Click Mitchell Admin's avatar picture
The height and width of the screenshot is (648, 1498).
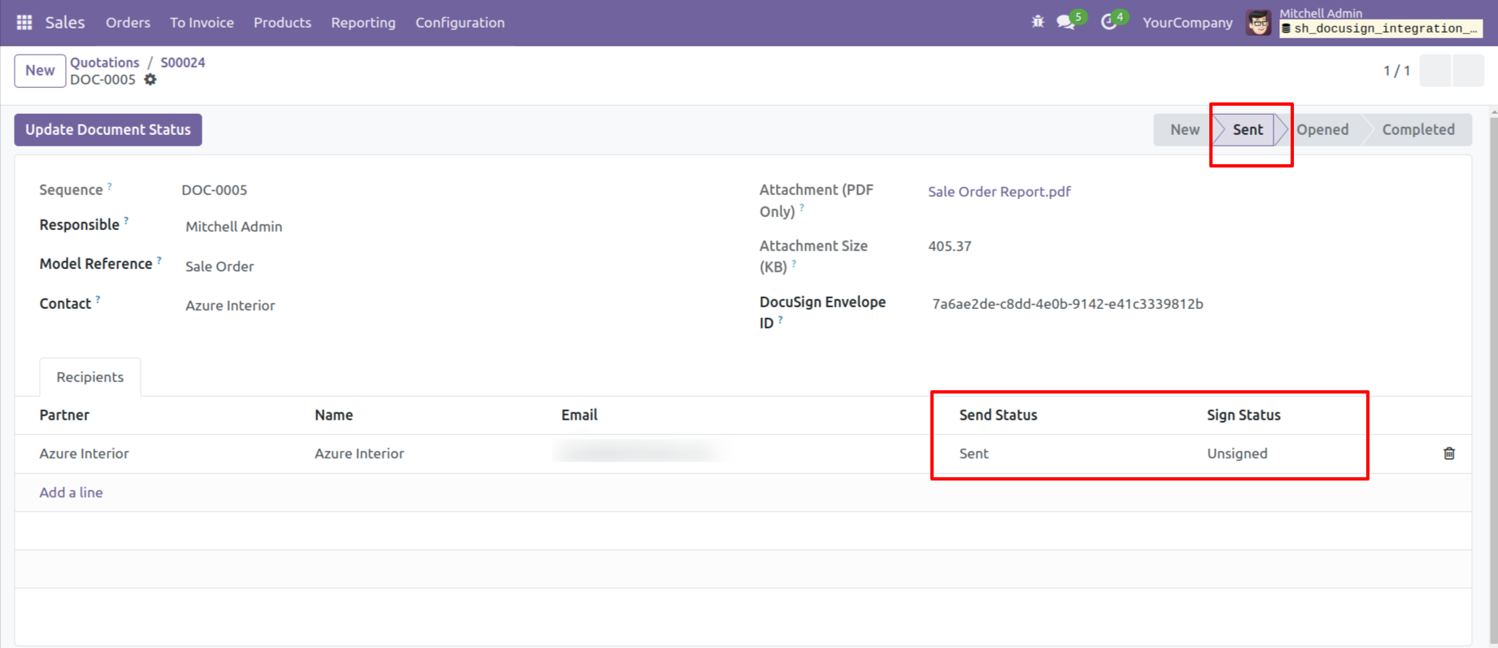pos(1258,23)
